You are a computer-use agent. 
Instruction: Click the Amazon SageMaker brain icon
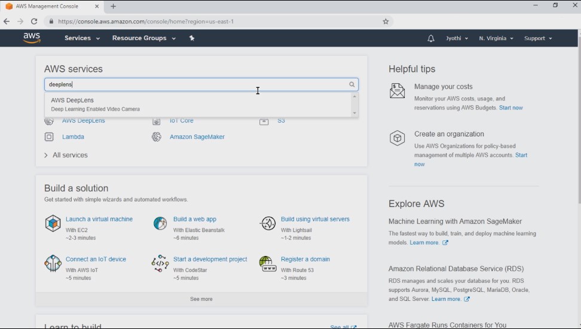(x=157, y=137)
